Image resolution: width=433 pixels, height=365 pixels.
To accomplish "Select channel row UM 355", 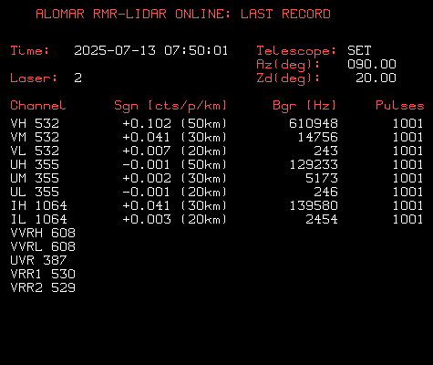I will click(x=35, y=178).
